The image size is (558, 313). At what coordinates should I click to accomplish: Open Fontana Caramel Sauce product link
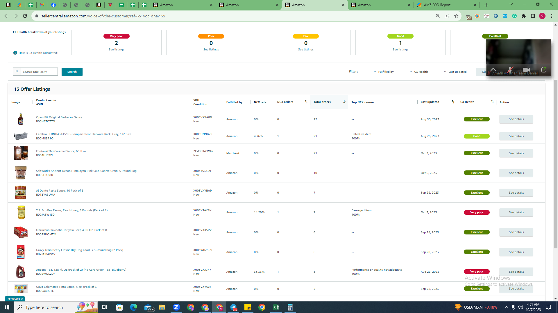click(x=61, y=151)
